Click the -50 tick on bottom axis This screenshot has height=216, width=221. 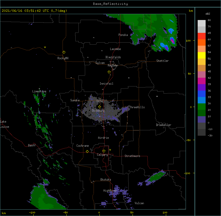65,213
